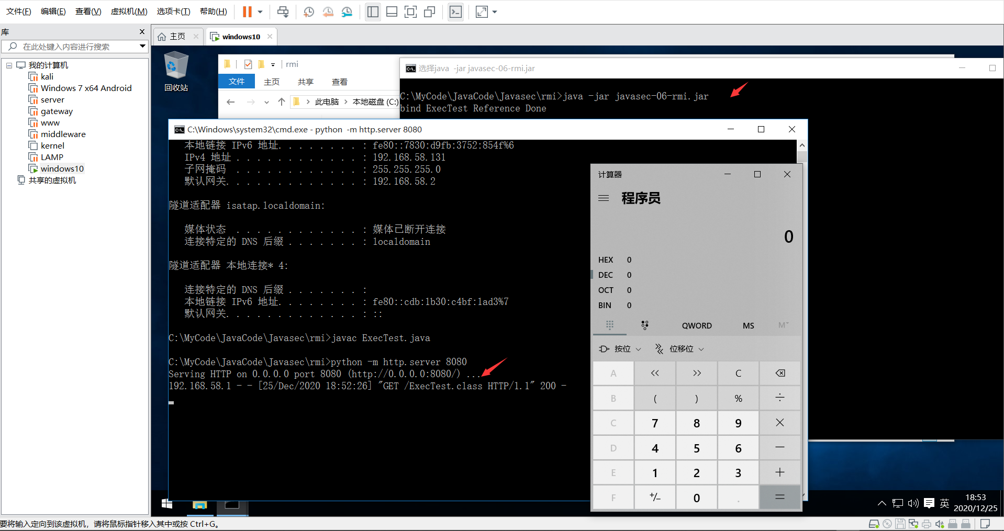The image size is (1004, 531).
Task: Open the 查看 ribbon tab in Explorer
Action: click(340, 82)
